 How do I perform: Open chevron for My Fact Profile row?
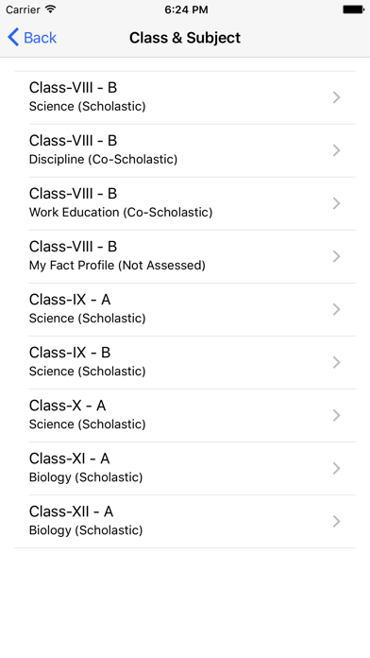336,256
